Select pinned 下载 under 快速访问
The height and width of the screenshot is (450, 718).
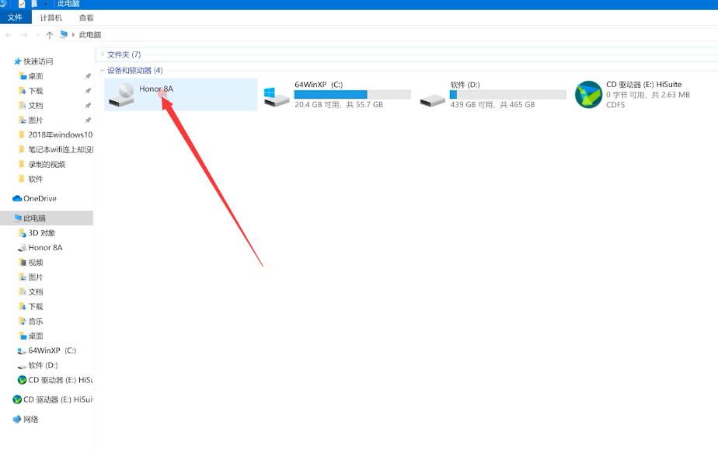(30, 91)
